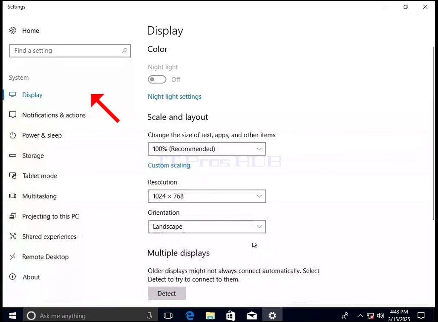The image size is (438, 322).
Task: Open the People icon in tray
Action: [345, 316]
